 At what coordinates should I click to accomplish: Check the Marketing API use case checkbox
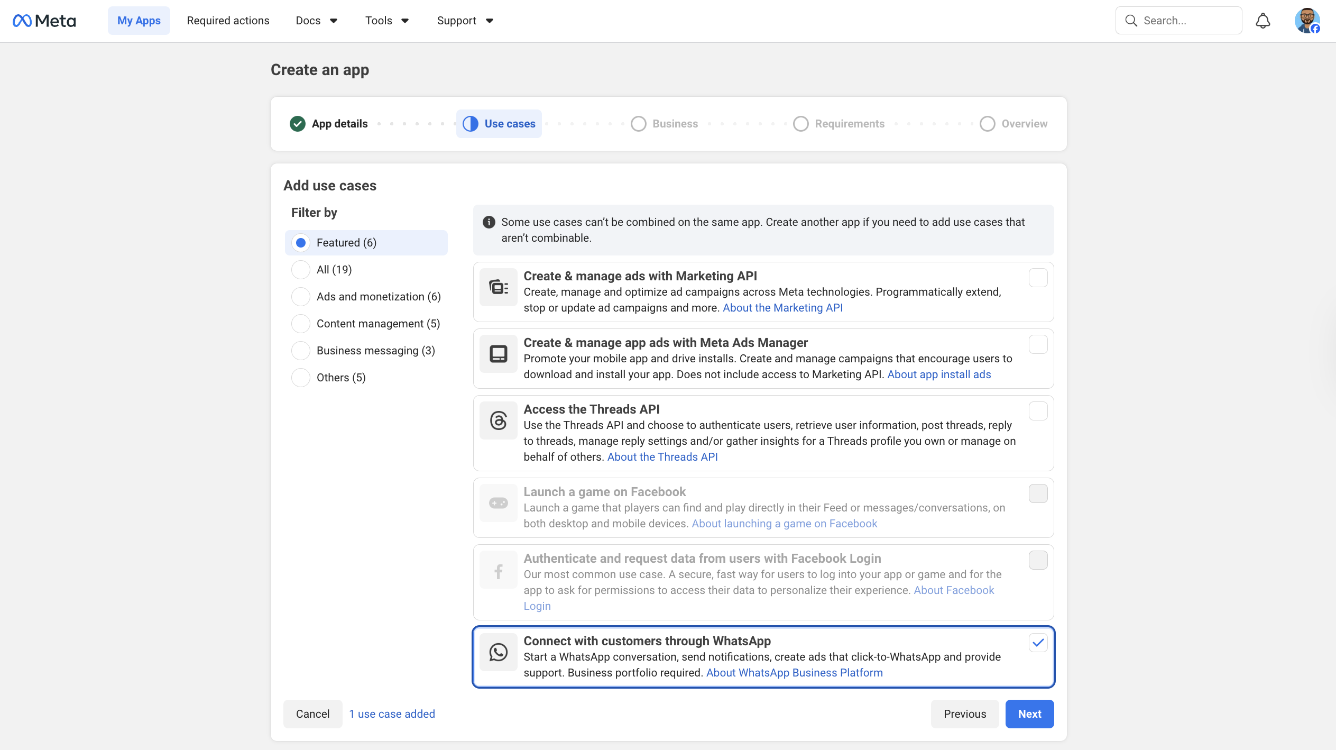click(x=1038, y=278)
